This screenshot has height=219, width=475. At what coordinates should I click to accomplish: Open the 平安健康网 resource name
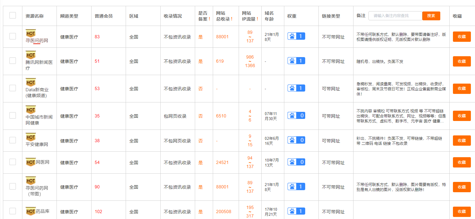[x=37, y=144]
